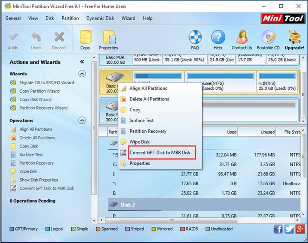308x243 pixels.
Task: Open the Contact Us icon
Action: coord(242,37)
